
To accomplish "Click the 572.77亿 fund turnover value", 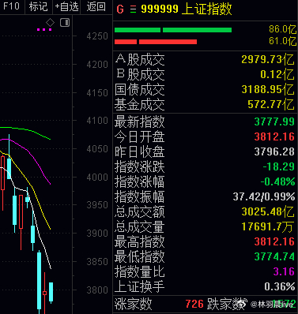I will coord(271,105).
